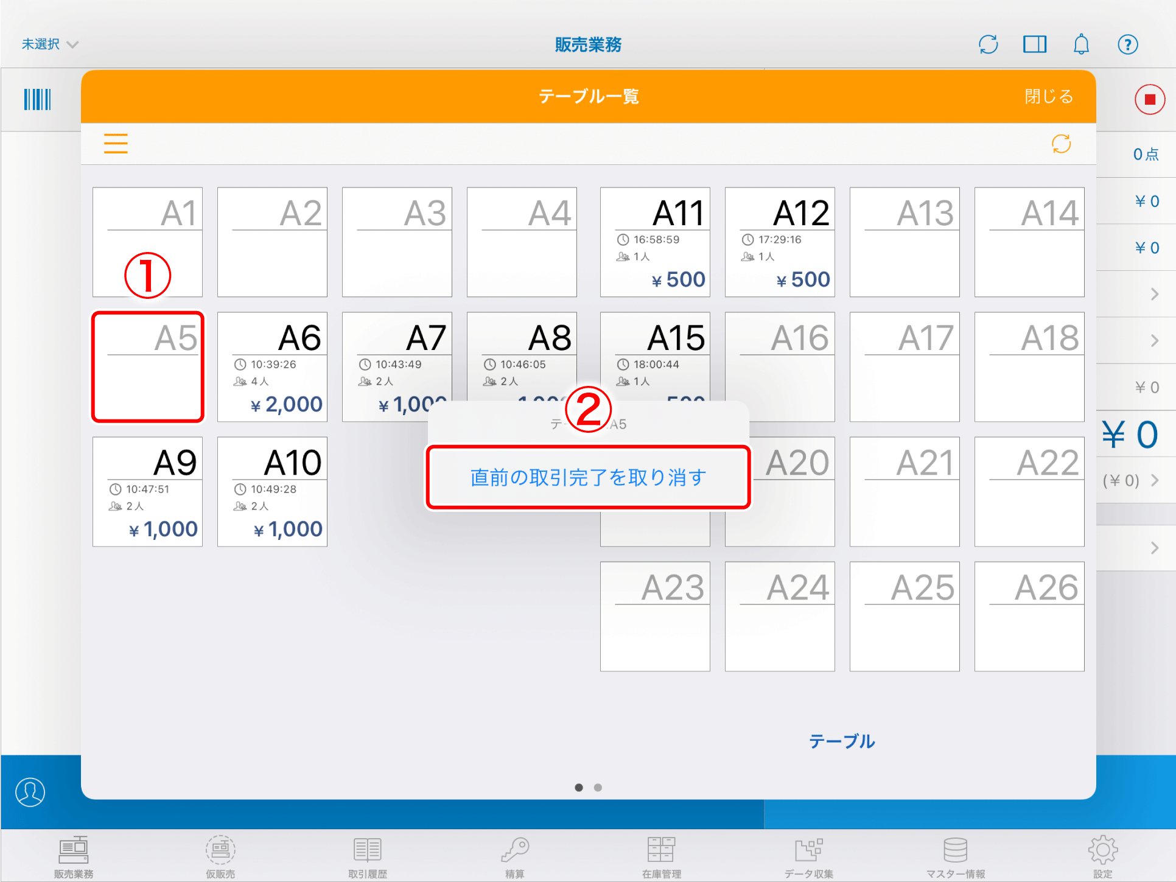Tap the テーブル label button

click(x=842, y=741)
